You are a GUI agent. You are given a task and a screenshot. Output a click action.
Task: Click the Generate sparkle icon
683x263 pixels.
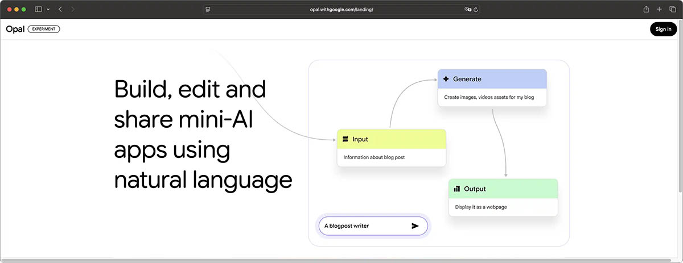(446, 80)
